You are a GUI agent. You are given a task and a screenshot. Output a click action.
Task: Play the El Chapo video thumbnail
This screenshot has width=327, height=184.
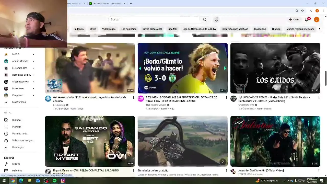[x=90, y=68]
